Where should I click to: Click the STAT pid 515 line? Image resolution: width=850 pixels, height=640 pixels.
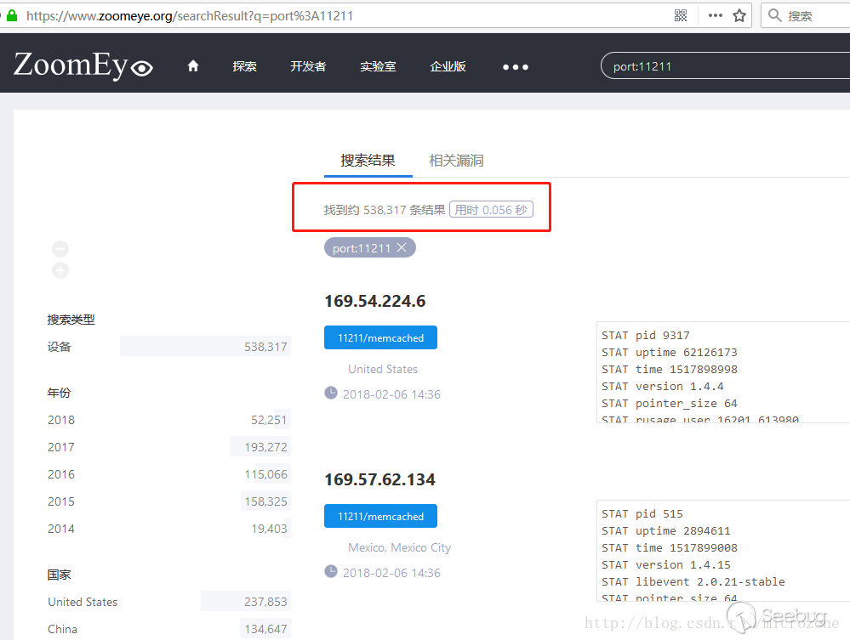tap(642, 514)
